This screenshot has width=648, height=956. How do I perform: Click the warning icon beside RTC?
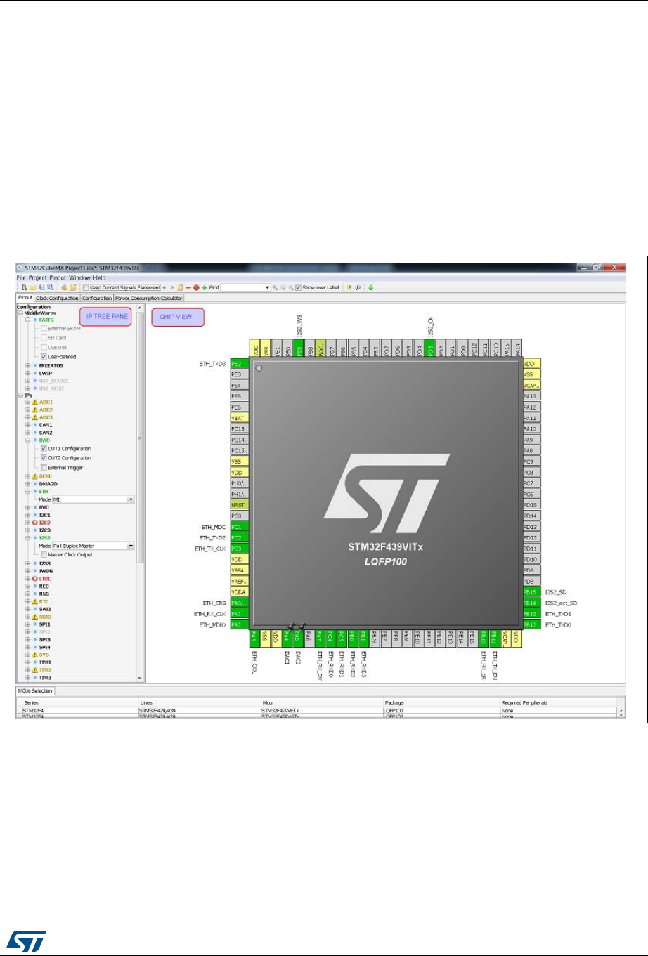click(x=34, y=601)
